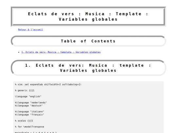
Task: Click the commented line %\language "deutsch"
Action: (x=29, y=106)
